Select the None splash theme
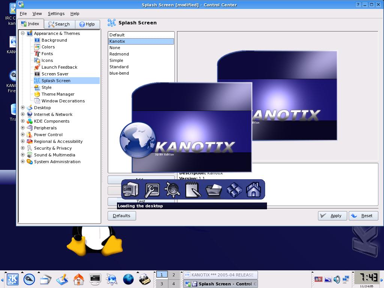Viewport: 384px width, 288px height. [141, 48]
